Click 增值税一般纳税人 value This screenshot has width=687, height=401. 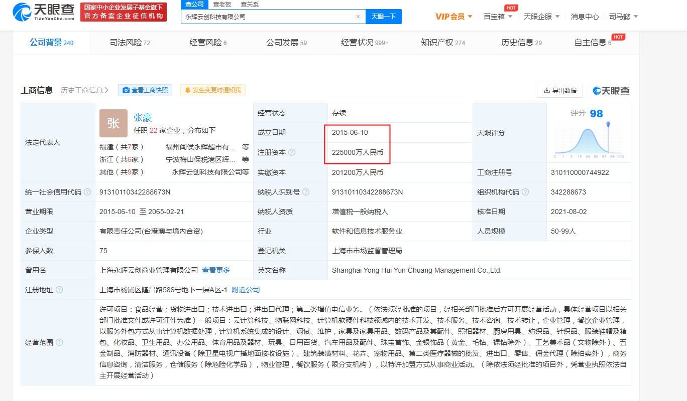coord(360,212)
